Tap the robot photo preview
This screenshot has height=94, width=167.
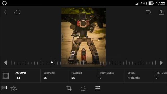(x=83, y=37)
